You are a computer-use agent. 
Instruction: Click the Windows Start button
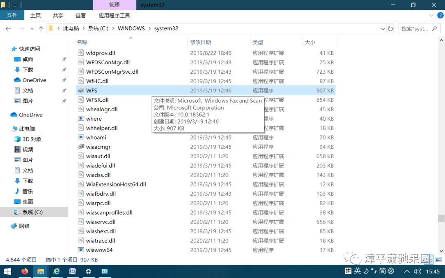[x=7, y=271]
